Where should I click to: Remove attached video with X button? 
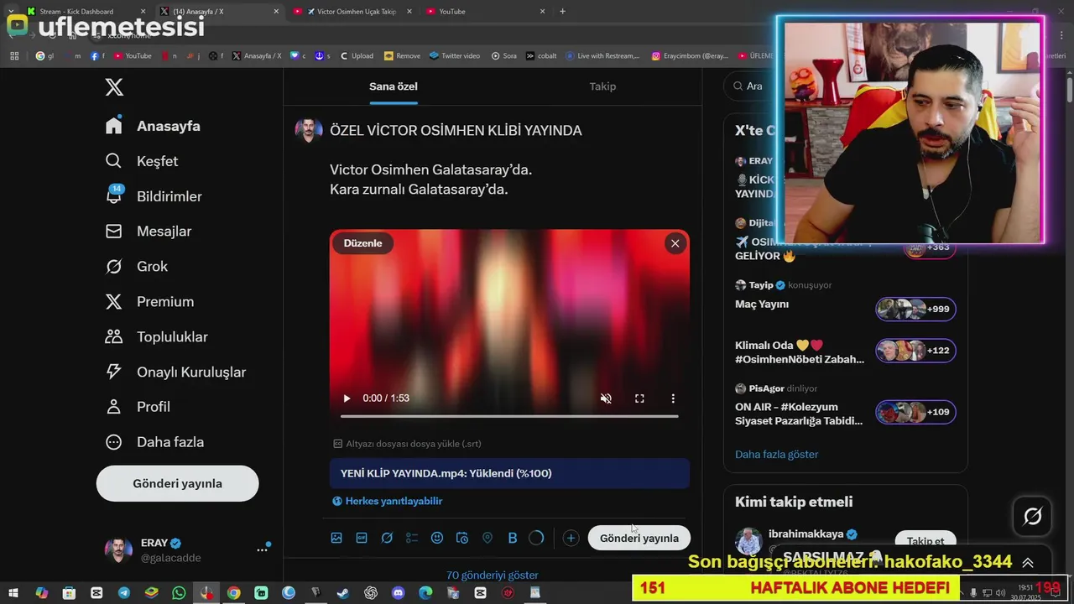(x=675, y=243)
